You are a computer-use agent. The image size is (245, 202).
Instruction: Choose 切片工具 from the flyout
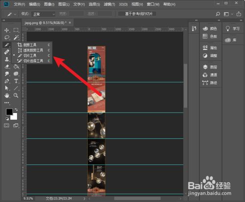click(x=32, y=56)
